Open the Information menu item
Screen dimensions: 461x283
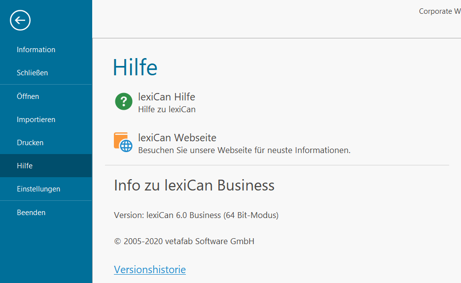(46, 50)
